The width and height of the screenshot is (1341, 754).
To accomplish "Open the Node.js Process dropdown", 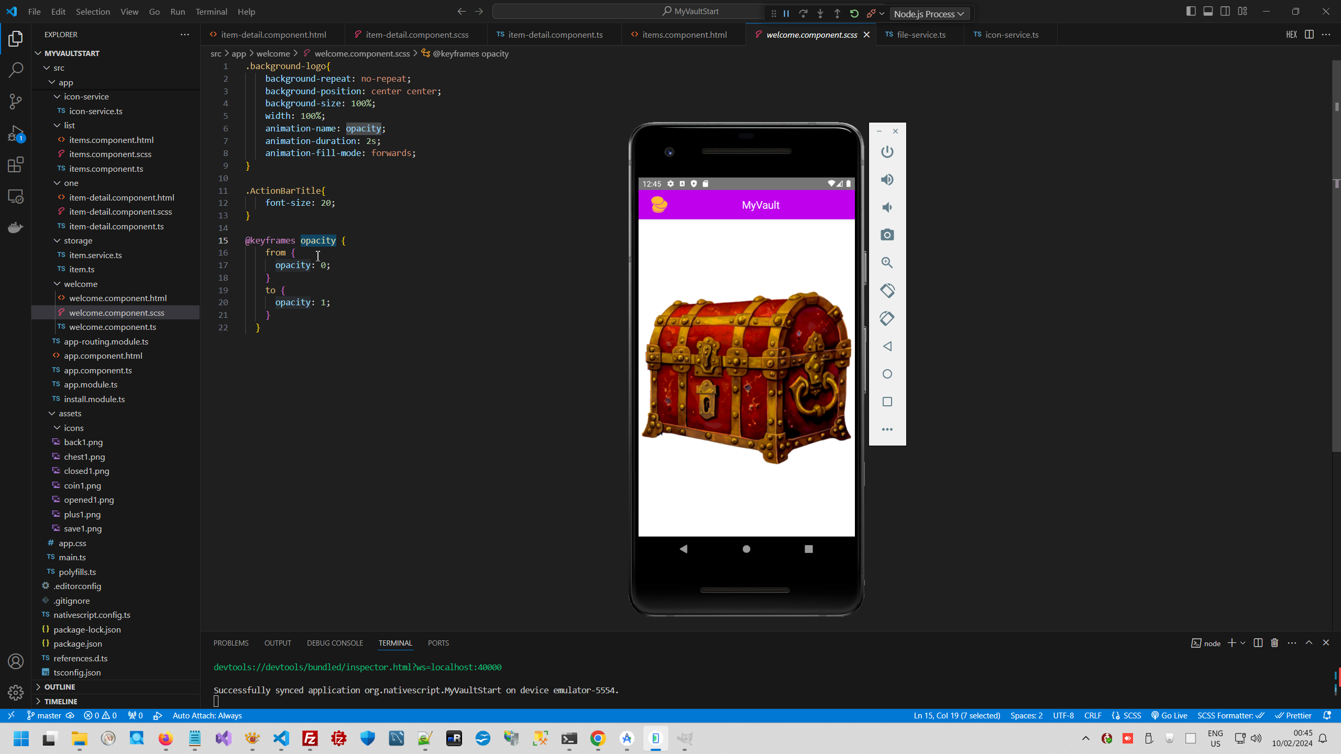I will (930, 14).
